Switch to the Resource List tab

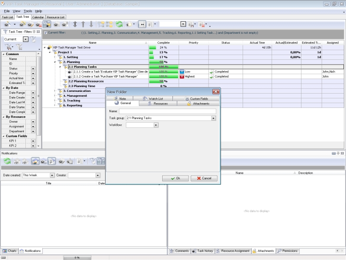(x=56, y=17)
